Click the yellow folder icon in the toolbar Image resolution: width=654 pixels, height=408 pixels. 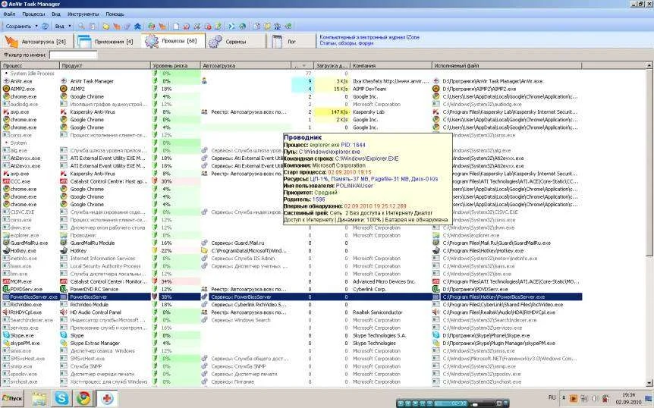click(106, 27)
